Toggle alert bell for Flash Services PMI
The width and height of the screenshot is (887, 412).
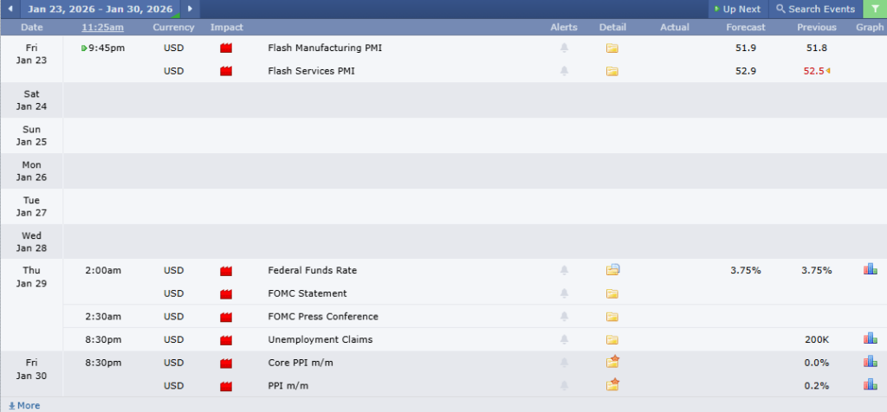pyautogui.click(x=564, y=71)
